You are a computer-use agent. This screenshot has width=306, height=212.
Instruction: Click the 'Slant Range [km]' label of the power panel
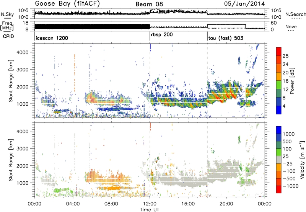pyautogui.click(x=11, y=81)
